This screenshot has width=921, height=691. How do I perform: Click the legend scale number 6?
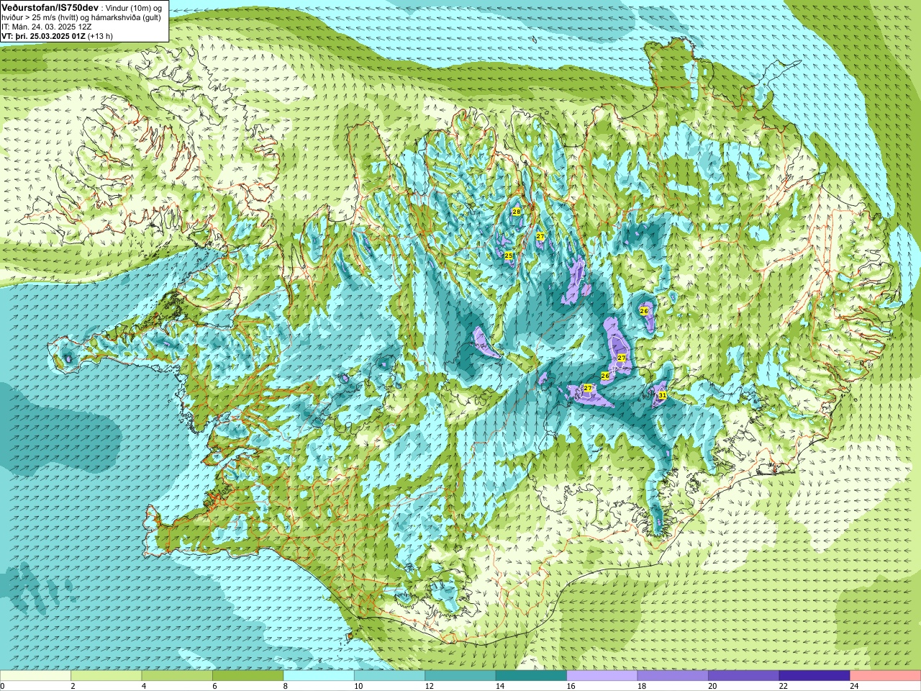(x=214, y=686)
